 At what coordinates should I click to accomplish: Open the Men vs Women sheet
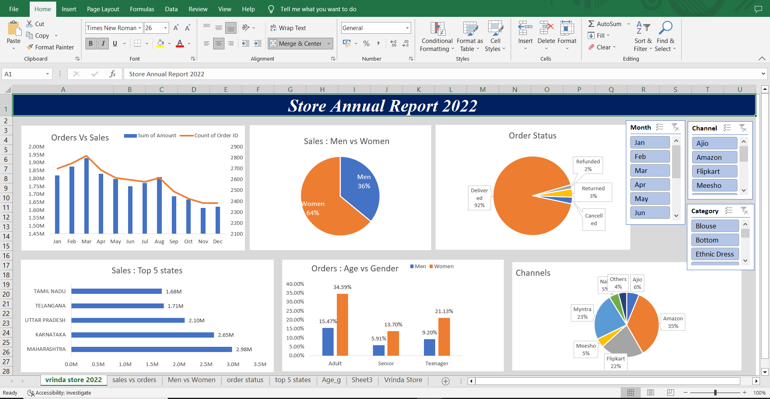click(x=191, y=380)
